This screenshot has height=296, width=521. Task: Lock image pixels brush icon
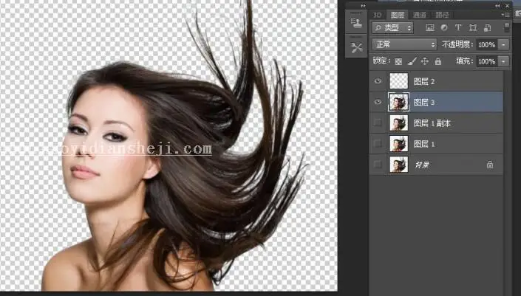(412, 61)
